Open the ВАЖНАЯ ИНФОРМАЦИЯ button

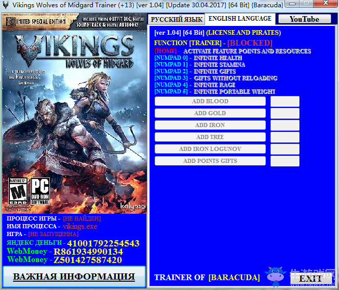tap(74, 277)
